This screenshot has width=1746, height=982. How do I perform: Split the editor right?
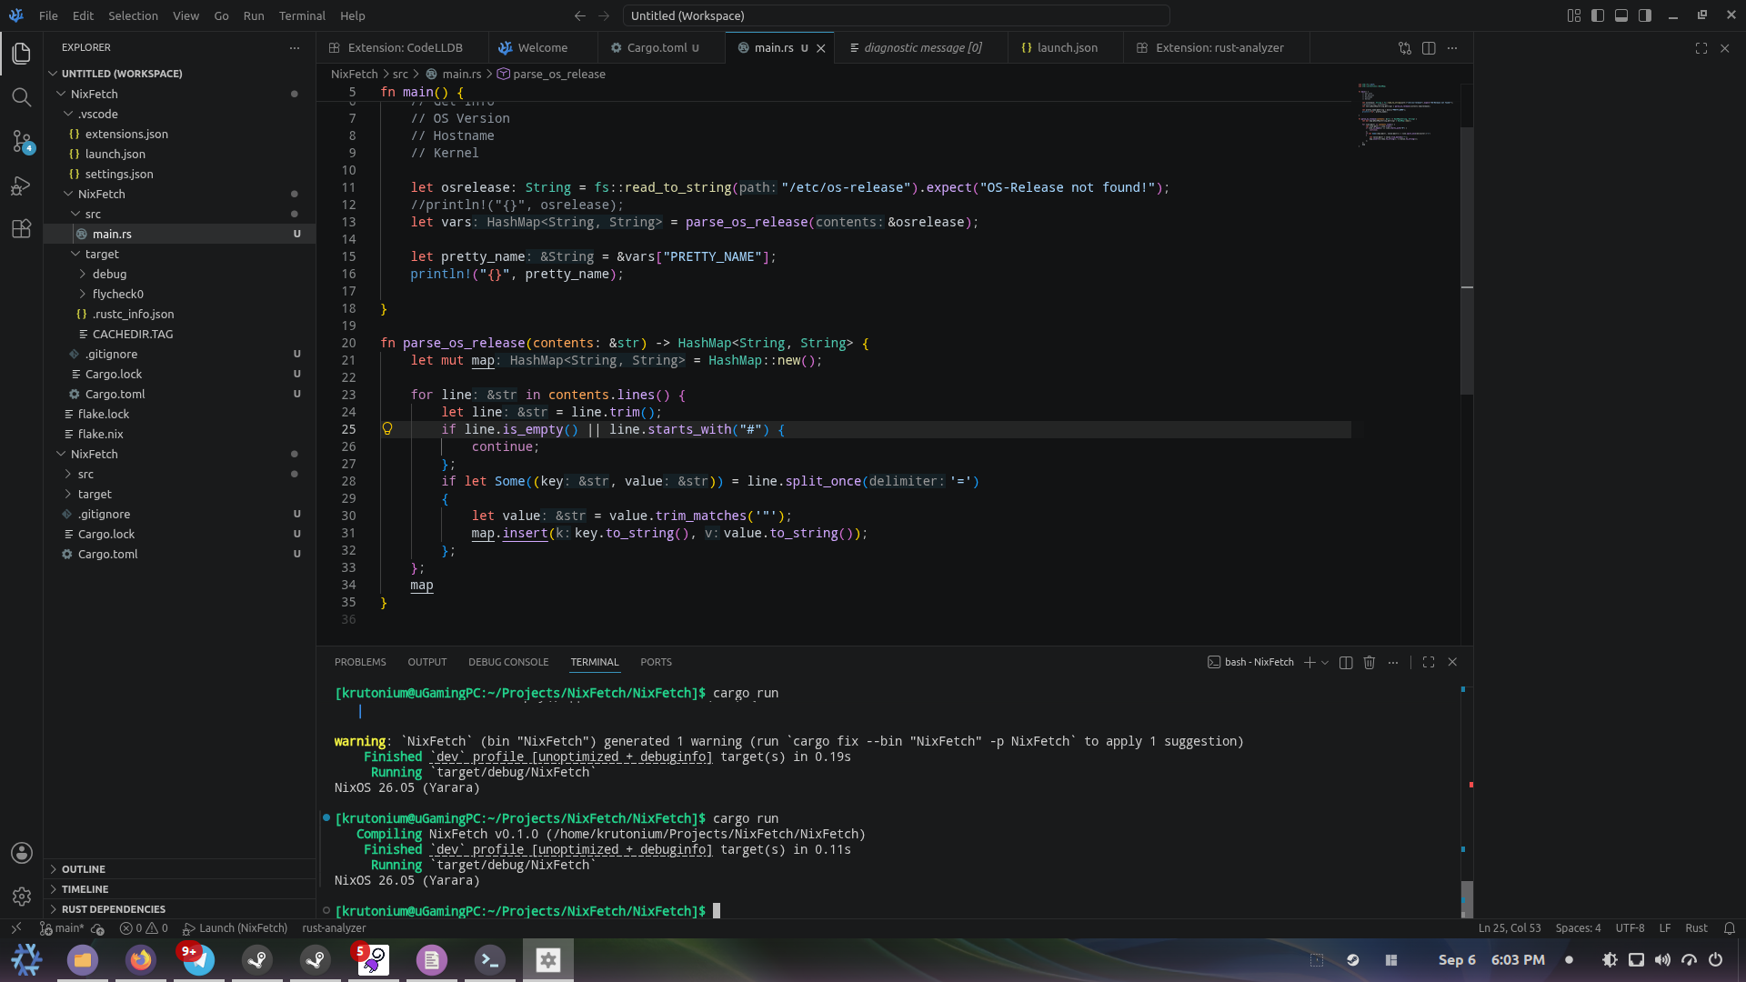[1429, 48]
